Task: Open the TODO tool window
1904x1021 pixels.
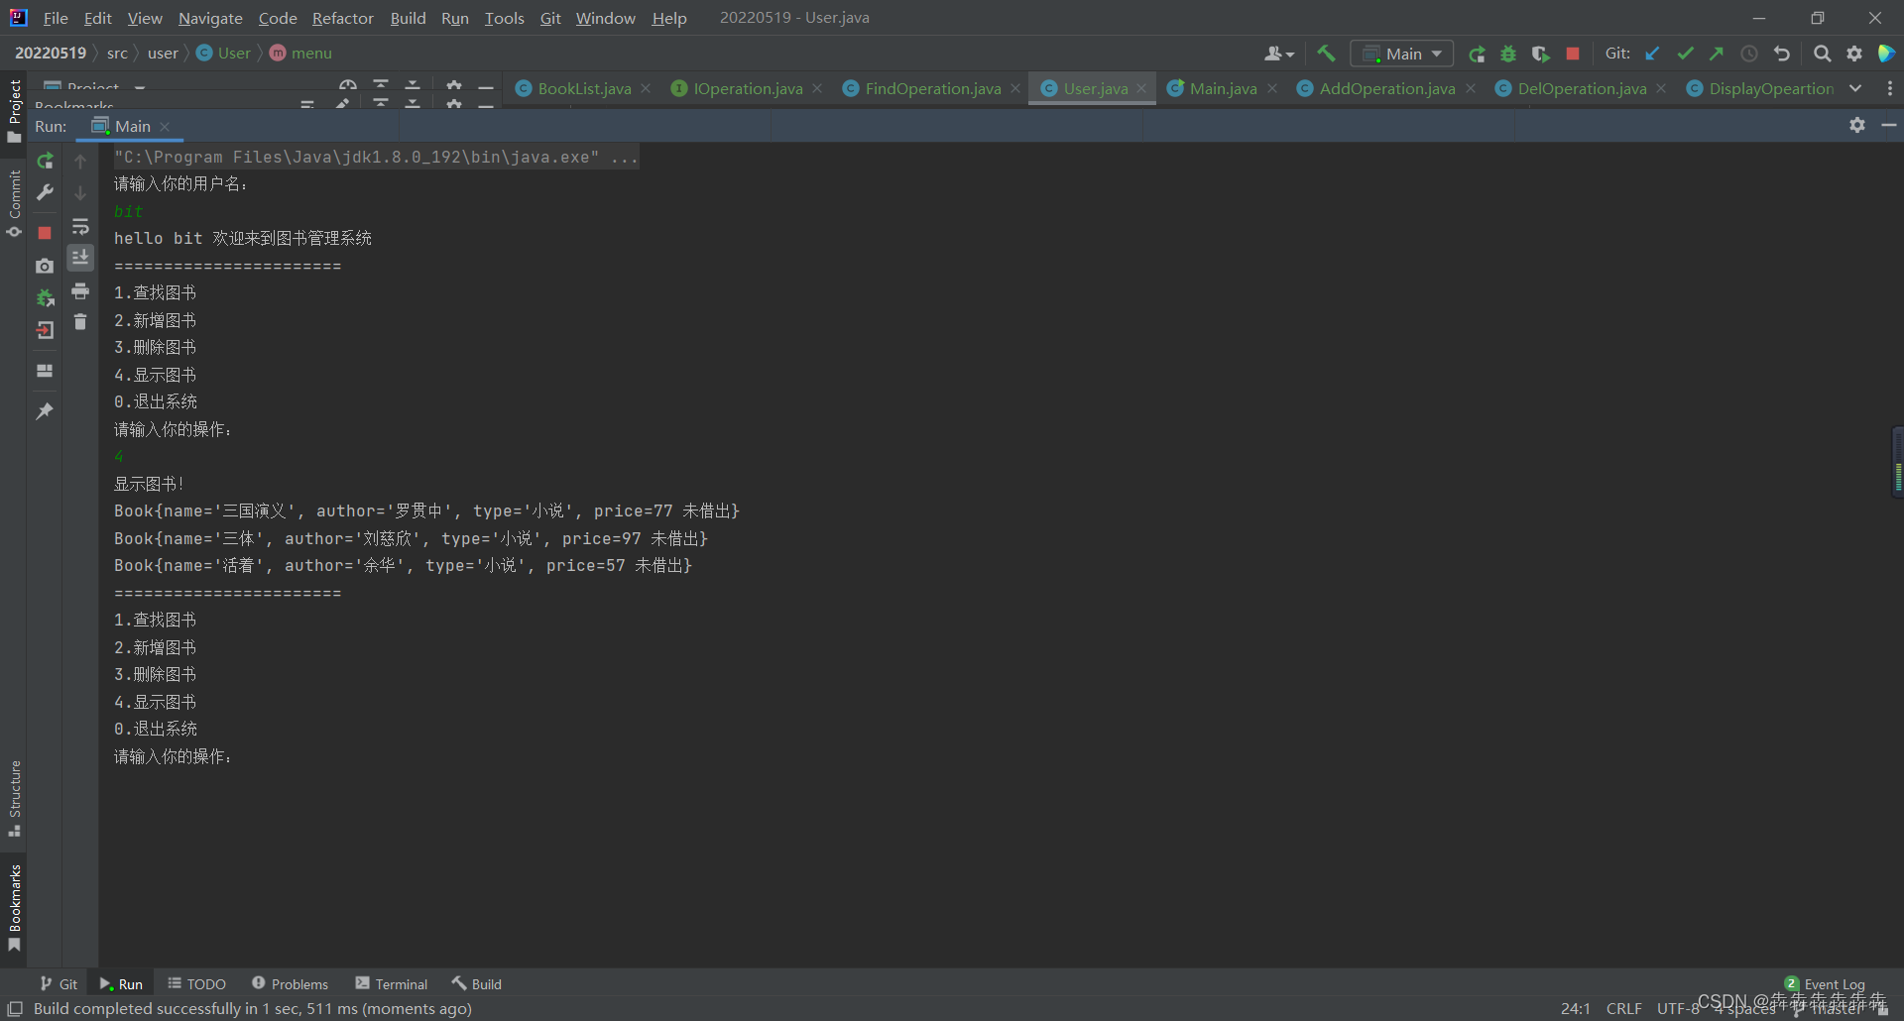Action: 196,983
